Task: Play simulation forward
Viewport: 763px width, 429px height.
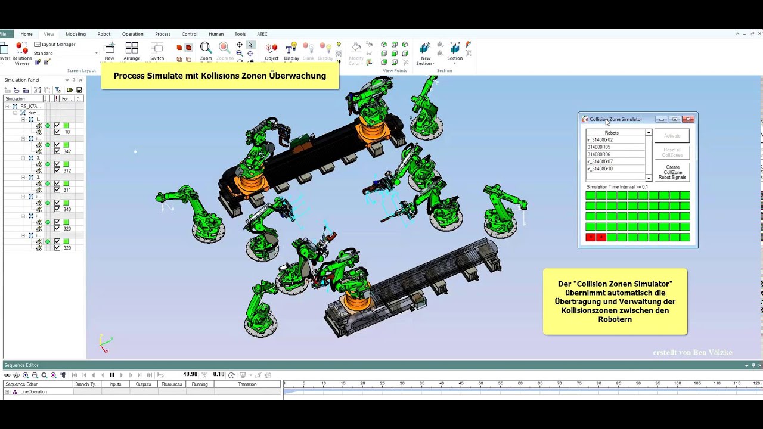Action: 121,375
